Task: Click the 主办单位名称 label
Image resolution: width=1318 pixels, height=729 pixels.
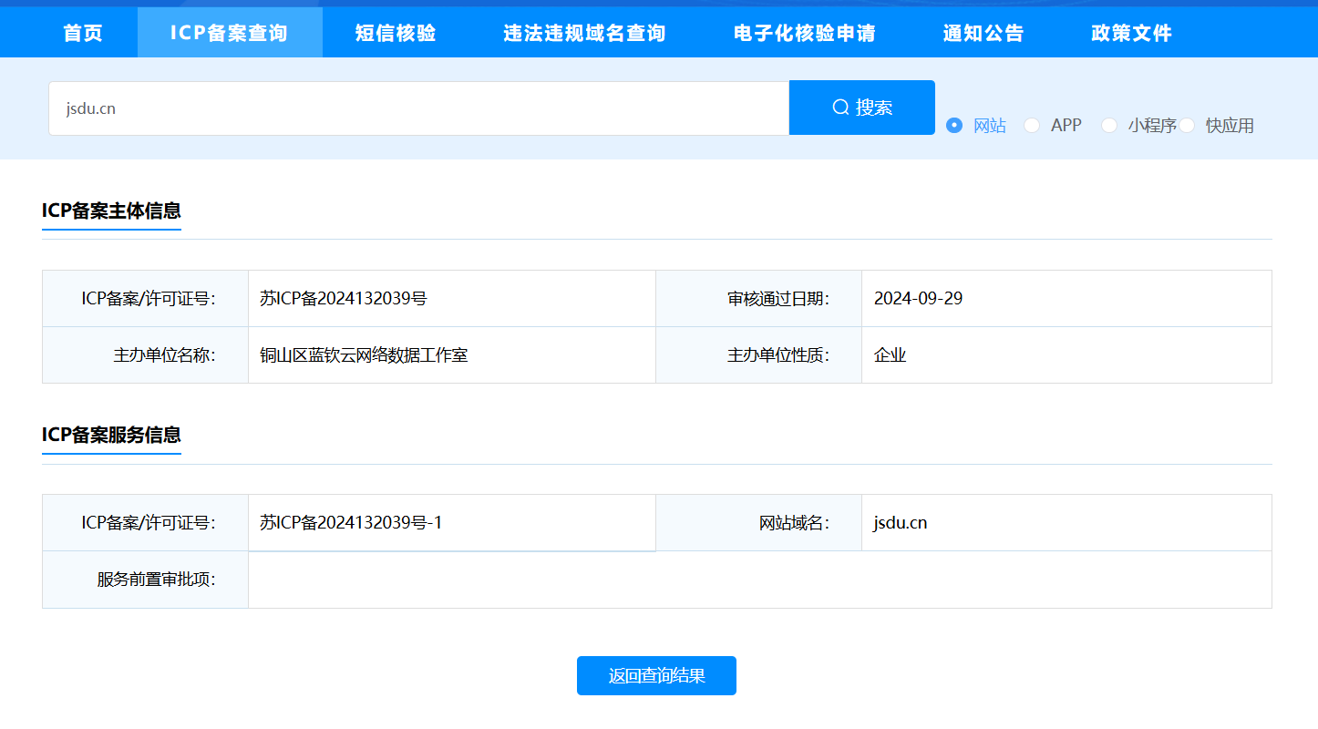Action: (165, 355)
